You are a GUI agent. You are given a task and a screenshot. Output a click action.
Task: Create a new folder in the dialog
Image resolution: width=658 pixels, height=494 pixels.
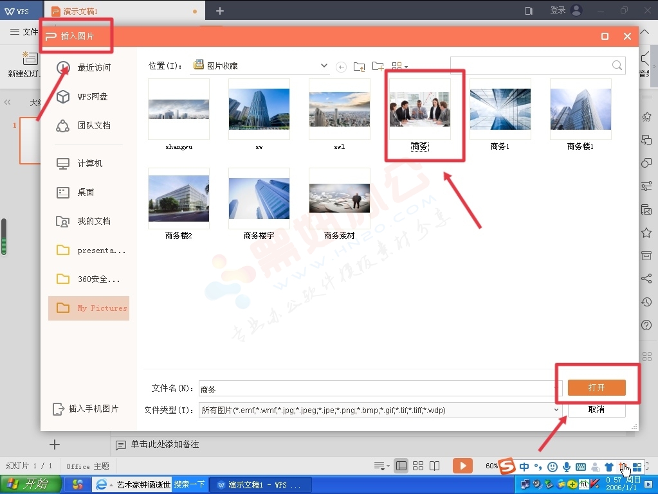378,66
